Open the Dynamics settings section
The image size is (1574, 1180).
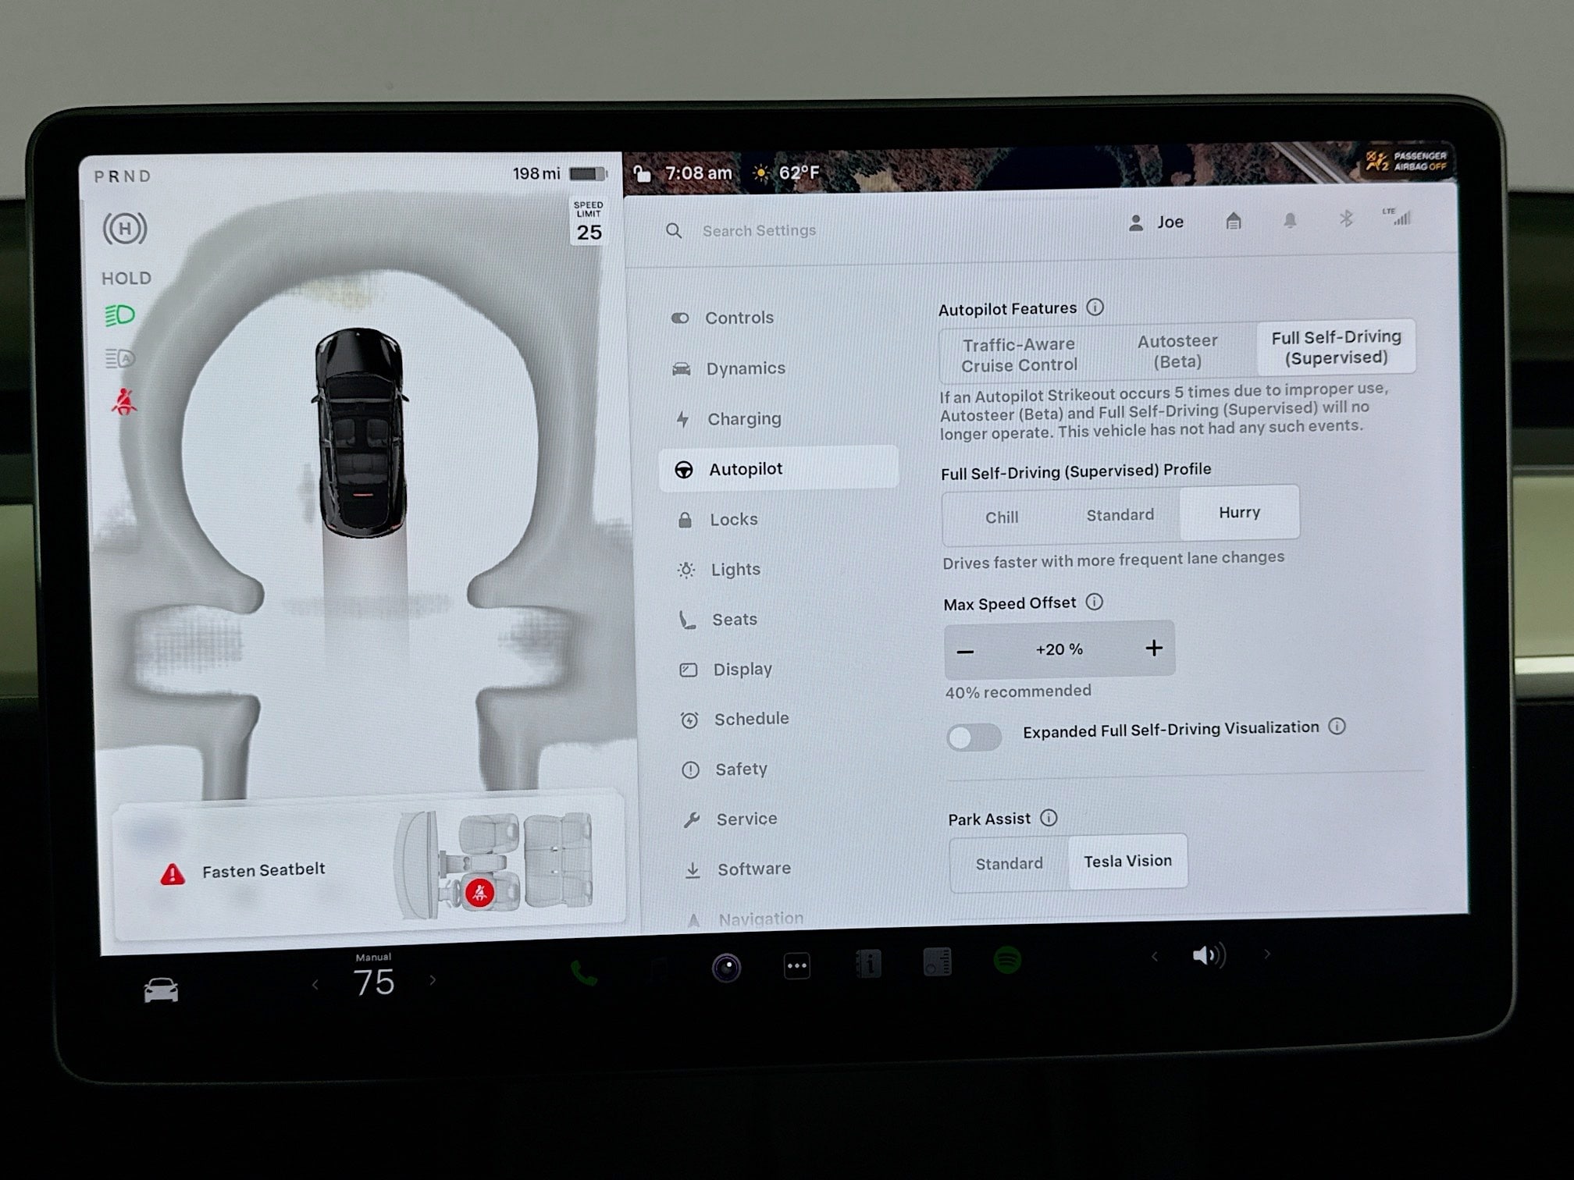click(728, 368)
